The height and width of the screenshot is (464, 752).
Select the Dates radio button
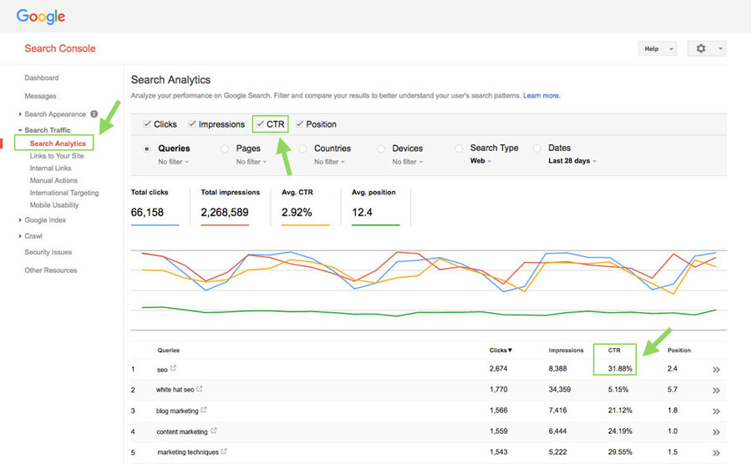(536, 149)
